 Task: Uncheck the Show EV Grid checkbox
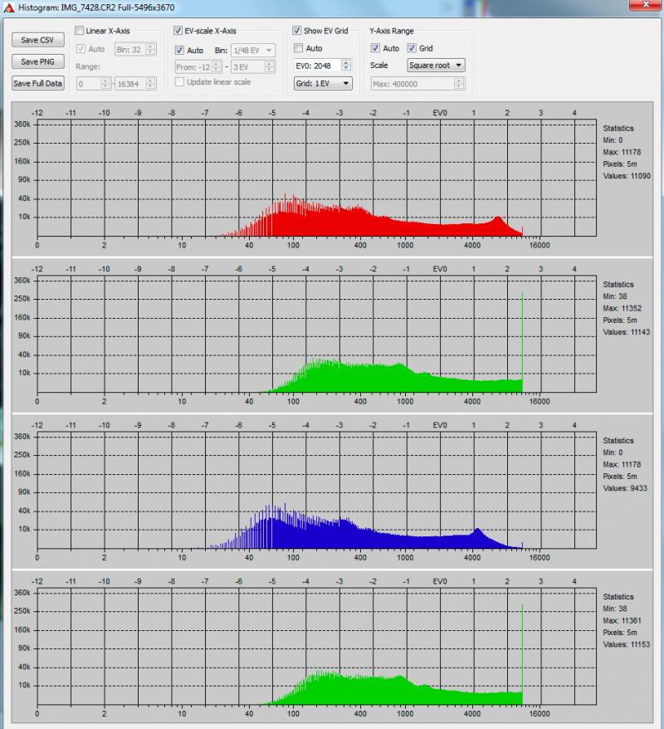point(297,31)
